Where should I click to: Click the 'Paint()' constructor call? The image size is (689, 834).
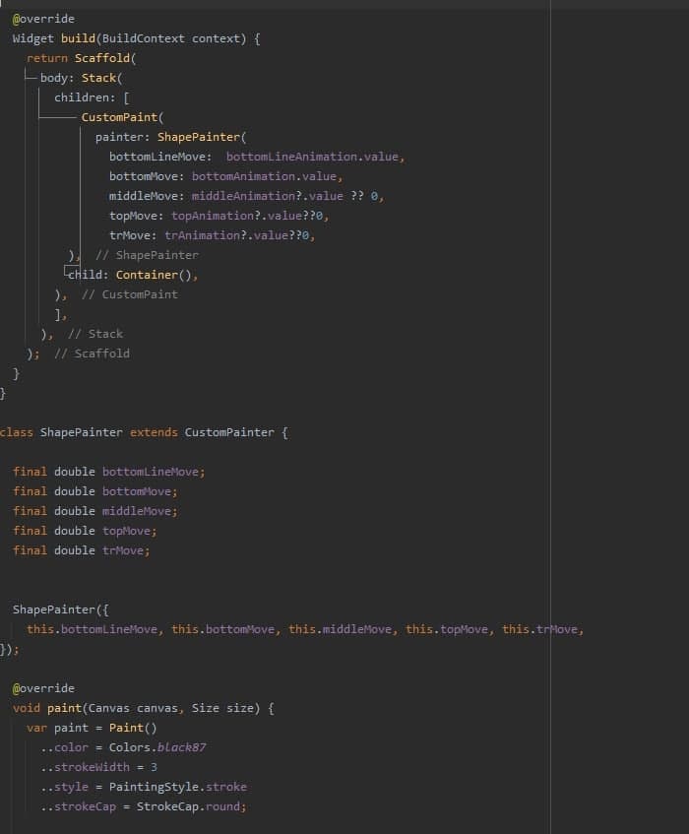(133, 727)
